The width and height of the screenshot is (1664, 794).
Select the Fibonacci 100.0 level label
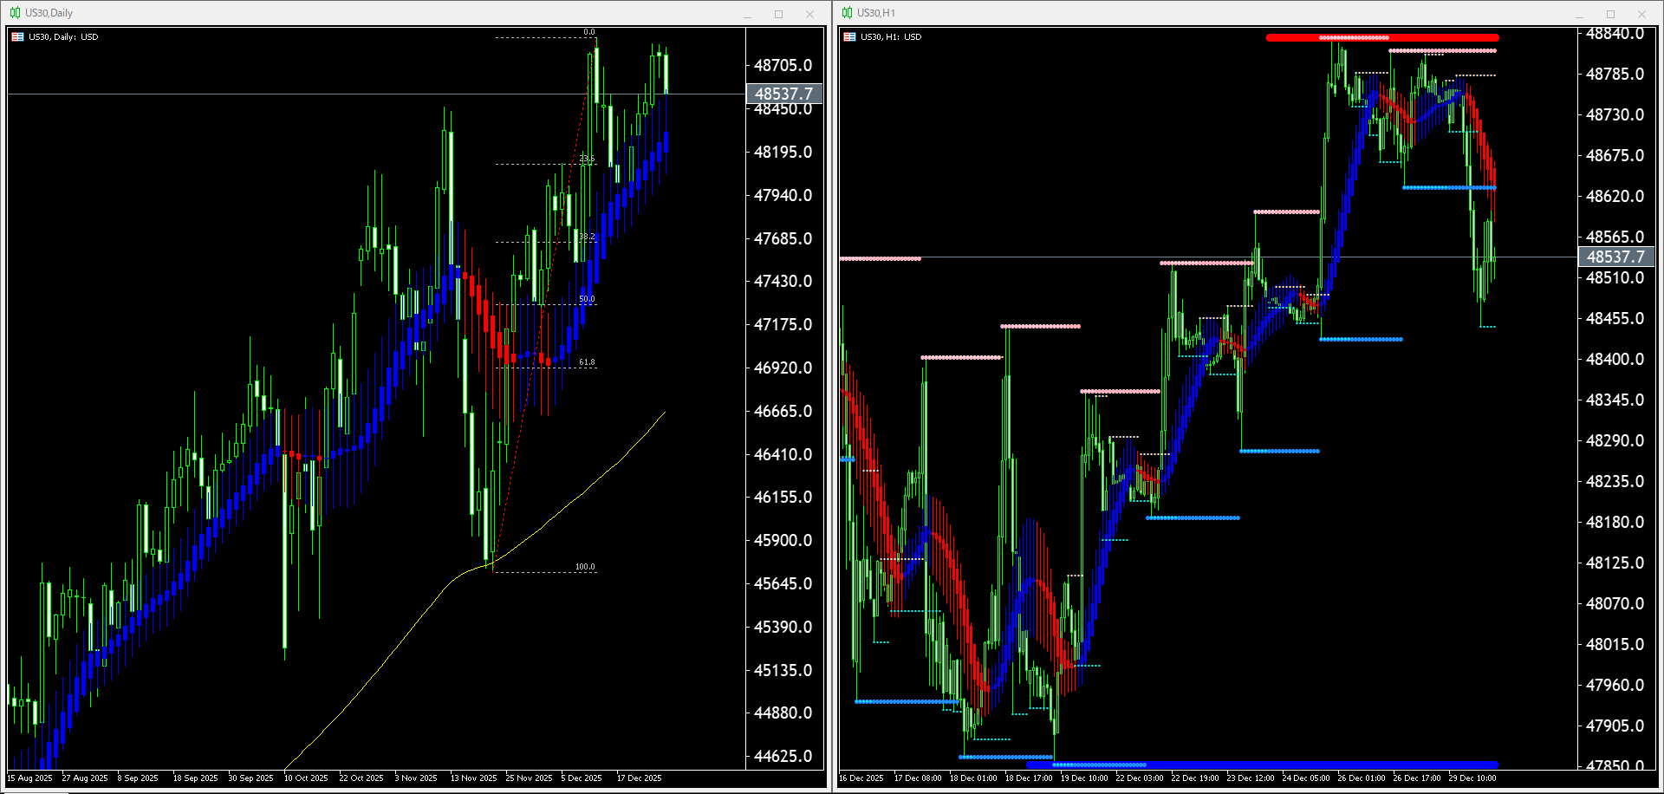pyautogui.click(x=586, y=567)
